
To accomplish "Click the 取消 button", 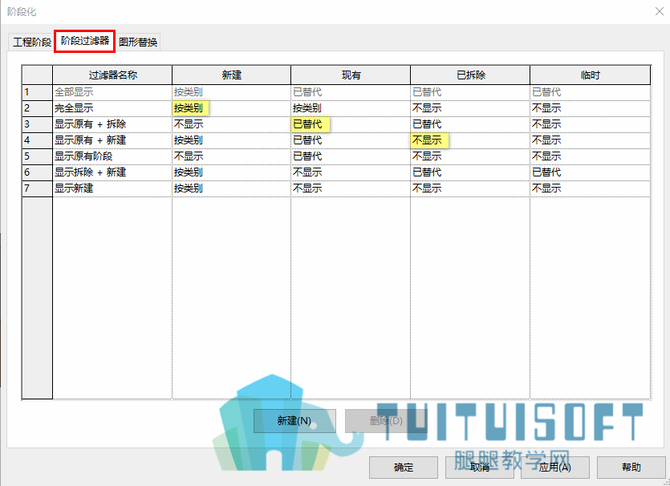I will pyautogui.click(x=479, y=468).
